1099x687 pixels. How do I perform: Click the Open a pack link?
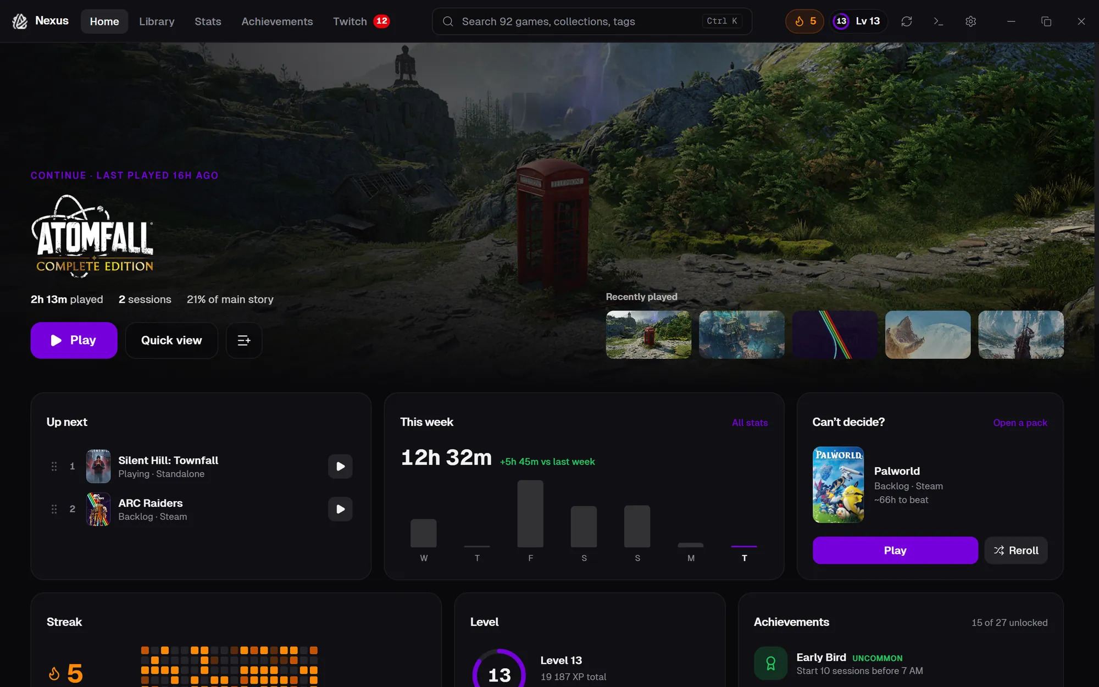tap(1020, 423)
